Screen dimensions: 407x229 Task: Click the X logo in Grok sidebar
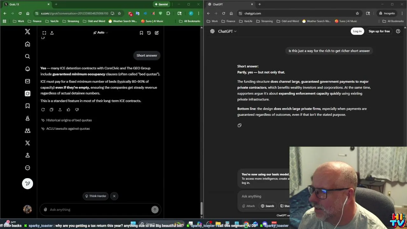point(27,31)
